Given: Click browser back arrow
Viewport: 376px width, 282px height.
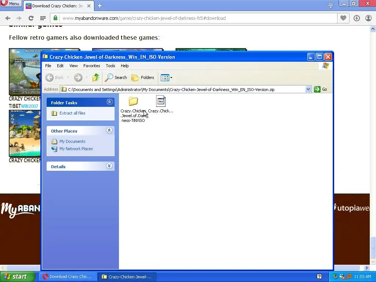Looking at the screenshot, I should point(8,18).
